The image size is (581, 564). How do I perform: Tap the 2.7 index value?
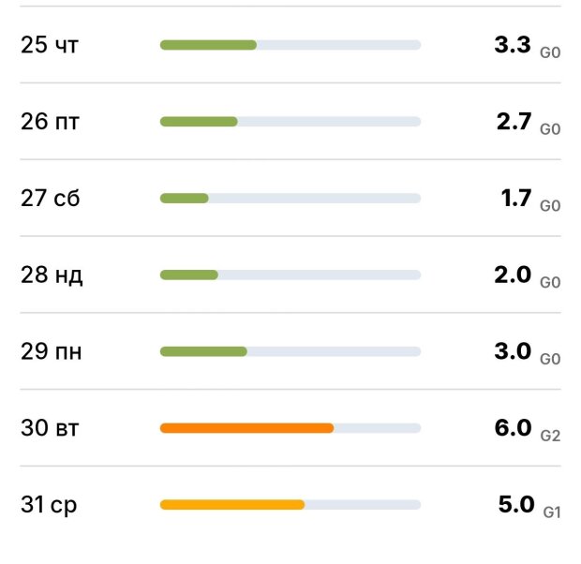514,121
